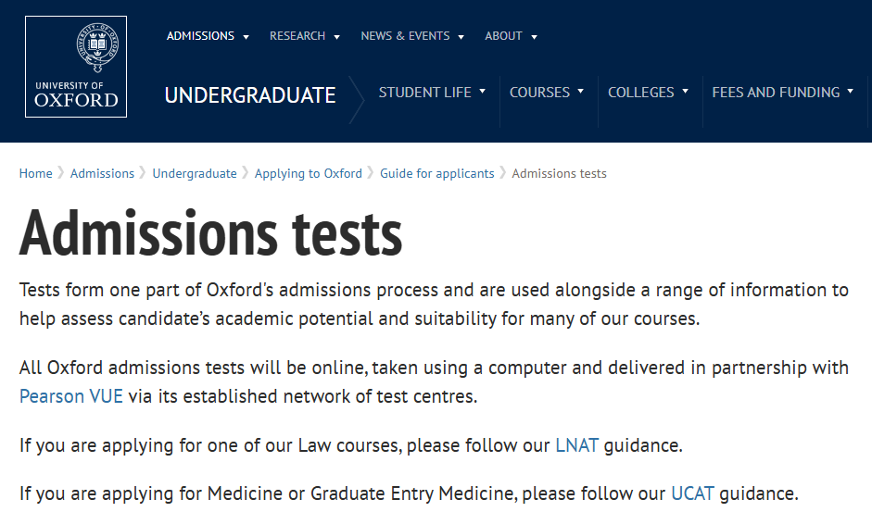Screen dimensions: 872x512
Task: Open the Student Life menu
Action: point(432,93)
